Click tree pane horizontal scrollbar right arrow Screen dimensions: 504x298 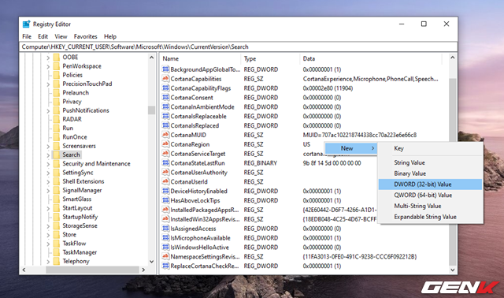[143, 270]
